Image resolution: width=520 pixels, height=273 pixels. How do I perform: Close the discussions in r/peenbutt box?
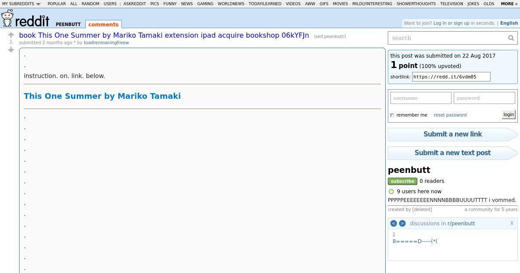point(512,223)
